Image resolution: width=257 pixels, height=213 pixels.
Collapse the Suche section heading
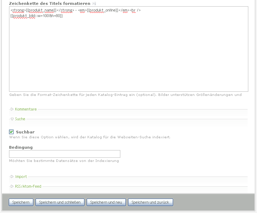[x=20, y=119]
